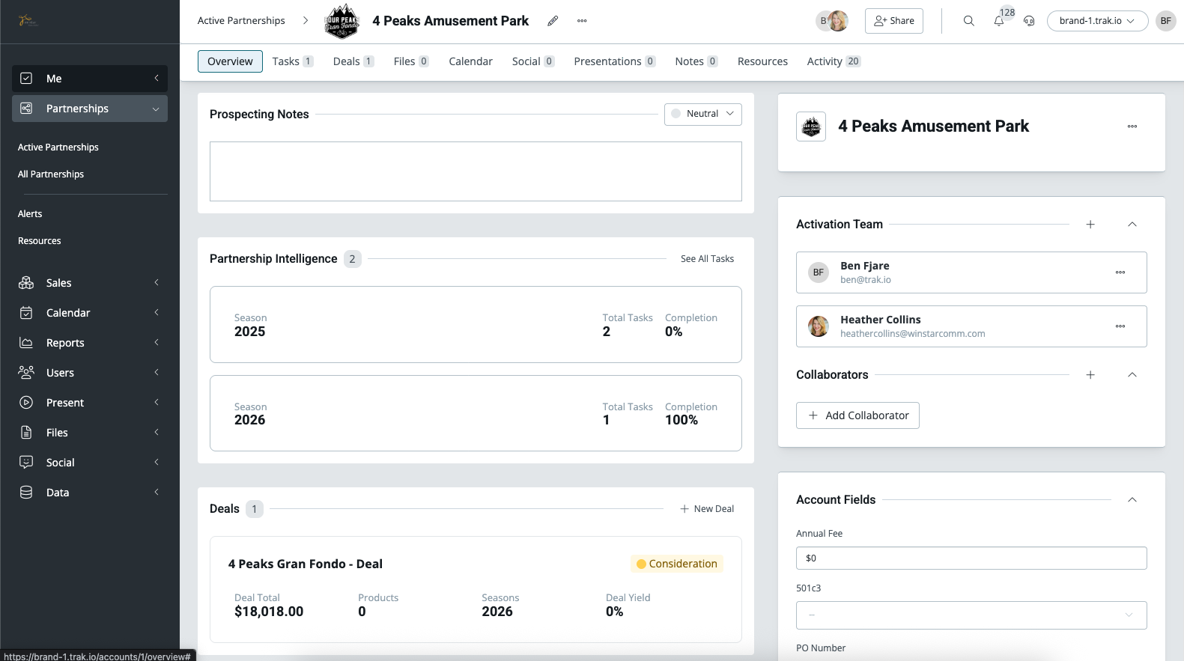Click the 4 Peaks logo in breadcrumb
Screen dimensions: 1184x661
coord(341,21)
